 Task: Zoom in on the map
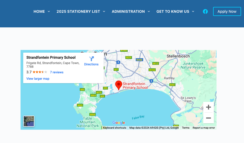[x=209, y=107]
